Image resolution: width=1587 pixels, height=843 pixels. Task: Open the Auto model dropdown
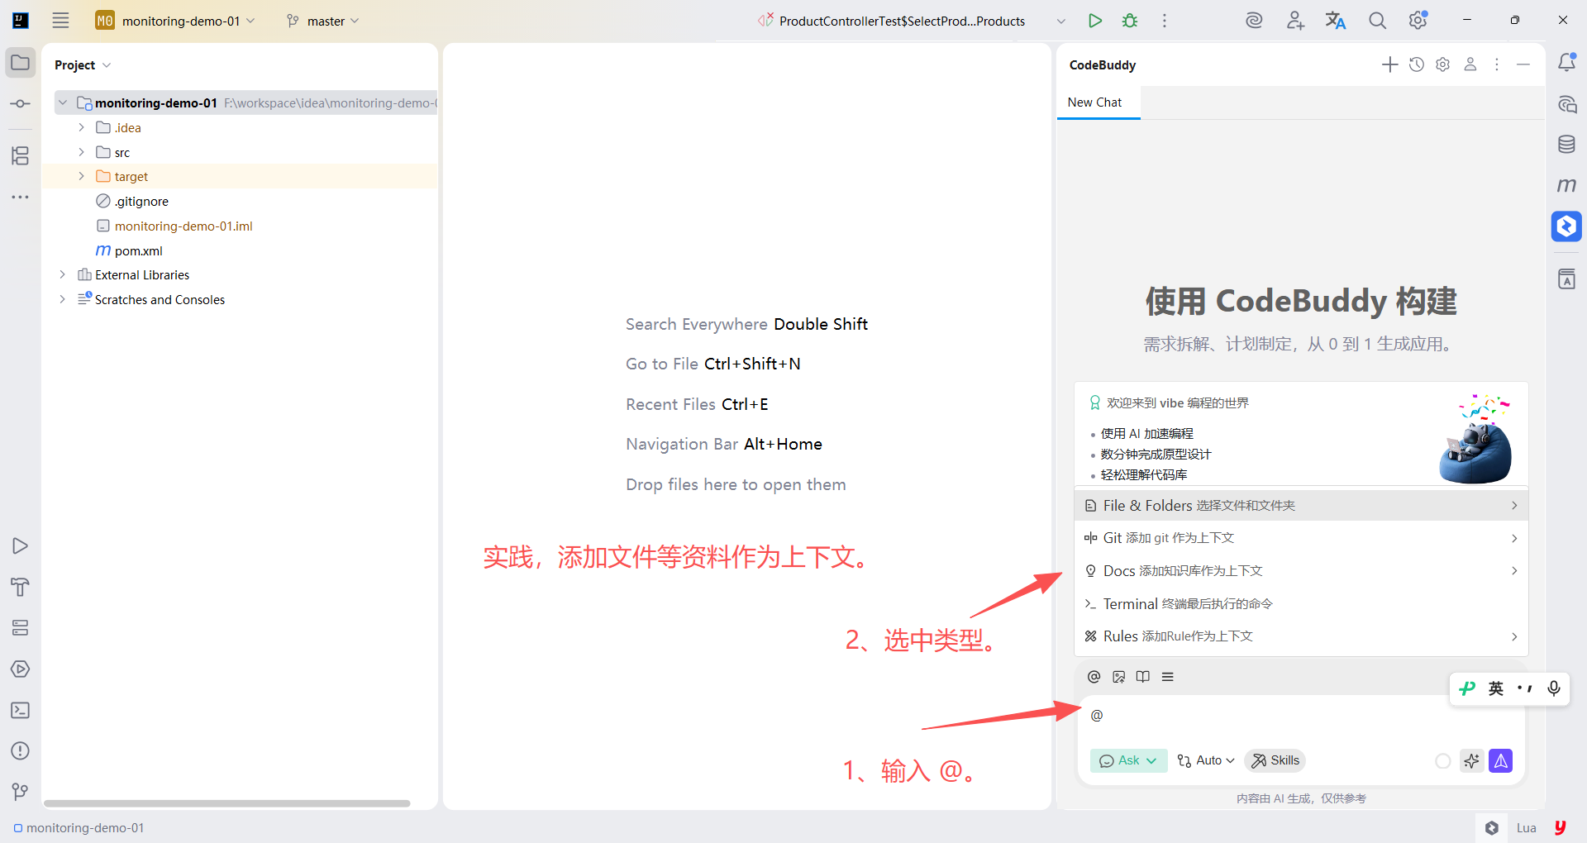click(x=1206, y=760)
